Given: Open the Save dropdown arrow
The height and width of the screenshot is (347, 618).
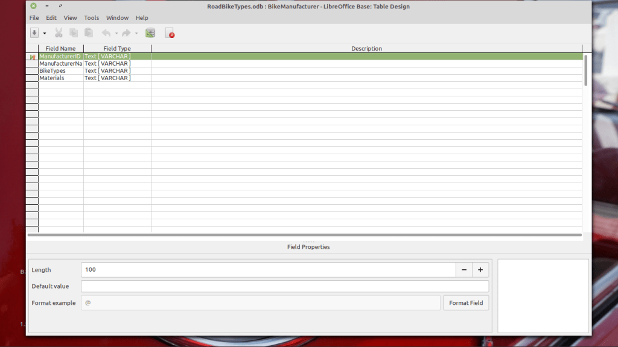Looking at the screenshot, I should pyautogui.click(x=45, y=33).
